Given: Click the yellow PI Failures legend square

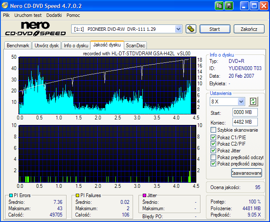Looking at the screenshot, I should click(78, 196).
